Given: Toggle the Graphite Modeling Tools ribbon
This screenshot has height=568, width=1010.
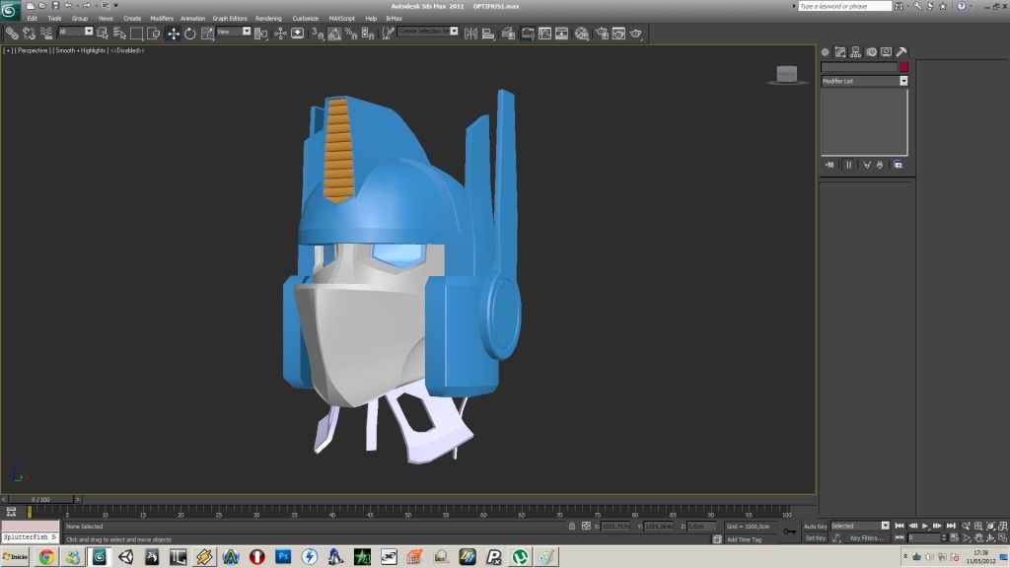Looking at the screenshot, I should (528, 34).
